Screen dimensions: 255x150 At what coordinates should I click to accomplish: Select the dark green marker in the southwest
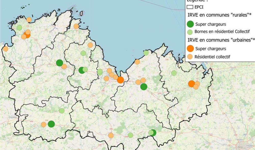click(x=51, y=124)
